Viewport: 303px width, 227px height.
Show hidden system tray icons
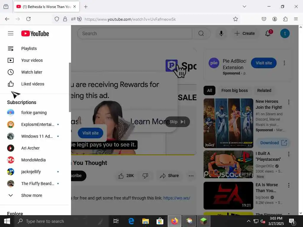tap(249, 221)
